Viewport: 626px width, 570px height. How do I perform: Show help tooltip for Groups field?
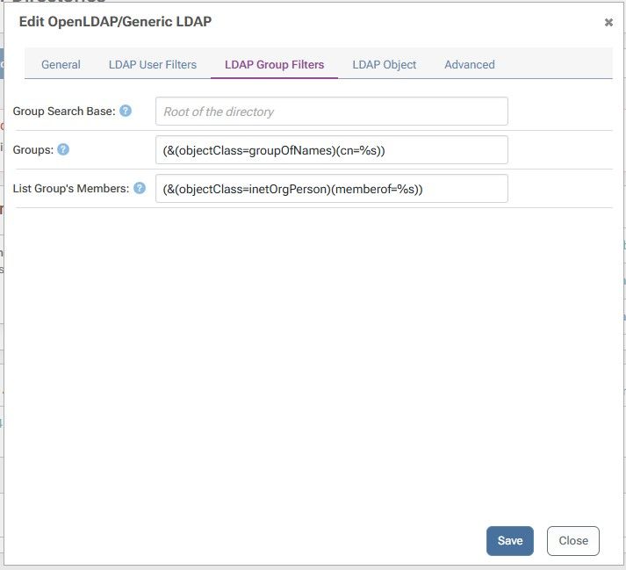[63, 149]
